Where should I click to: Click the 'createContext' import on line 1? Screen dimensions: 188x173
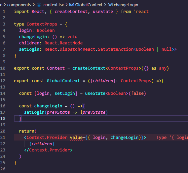tap(71, 12)
